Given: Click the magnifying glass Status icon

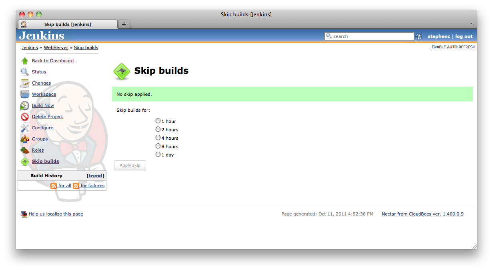Looking at the screenshot, I should point(25,72).
